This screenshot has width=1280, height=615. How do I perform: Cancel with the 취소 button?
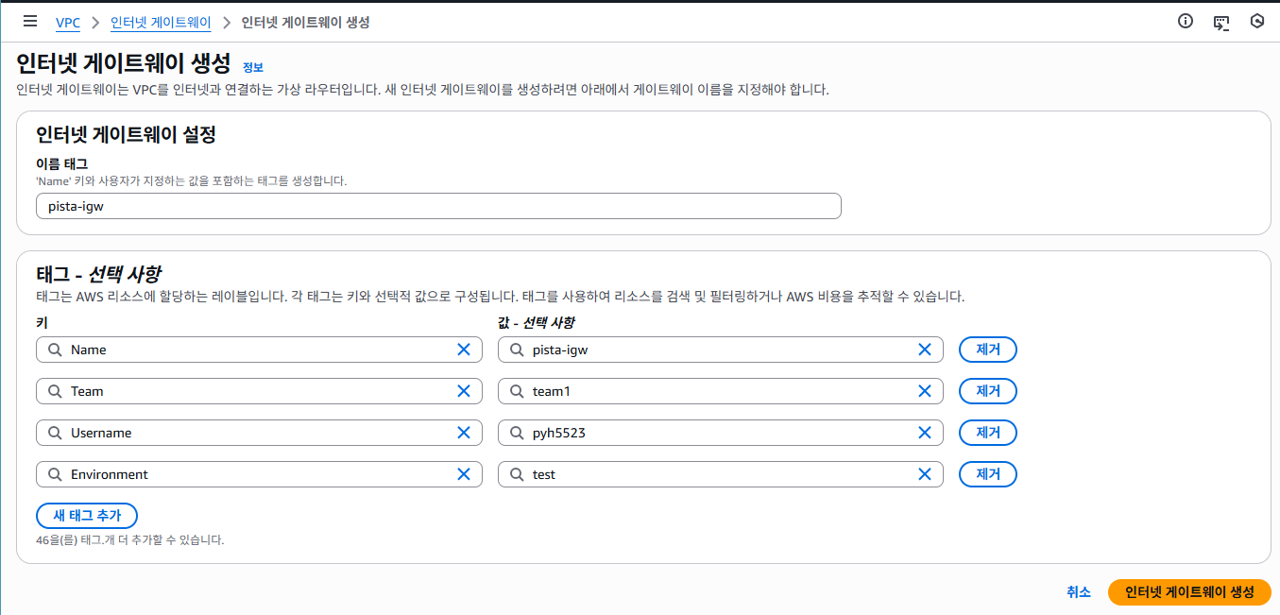pyautogui.click(x=1079, y=592)
